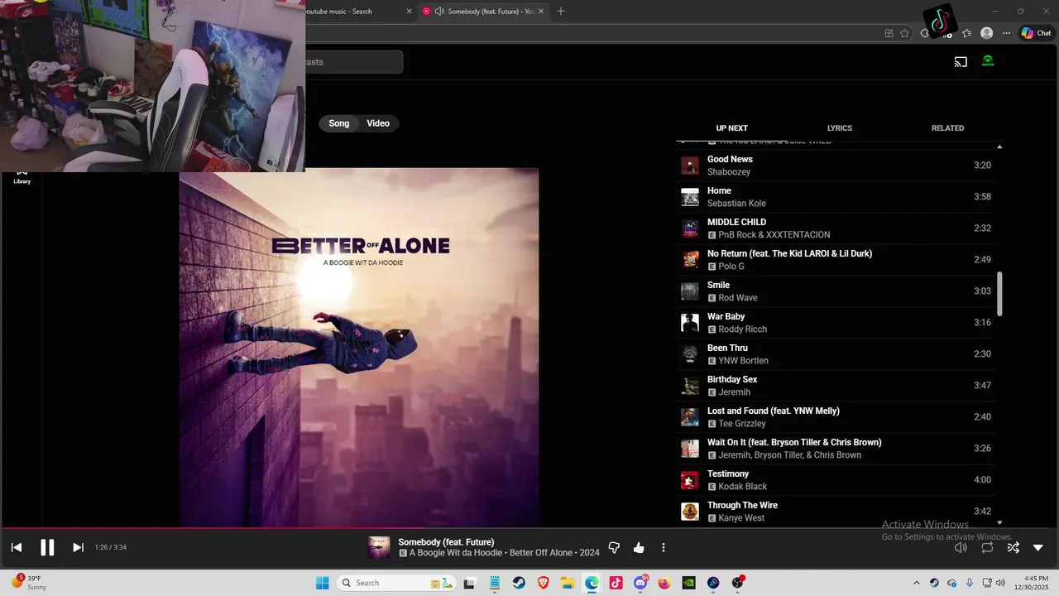The image size is (1059, 596).
Task: Open the UP NEXT tab
Action: coord(731,128)
